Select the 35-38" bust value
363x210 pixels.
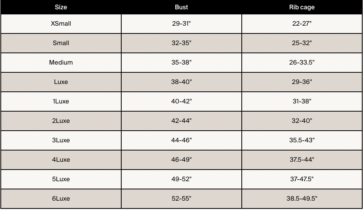pyautogui.click(x=181, y=63)
